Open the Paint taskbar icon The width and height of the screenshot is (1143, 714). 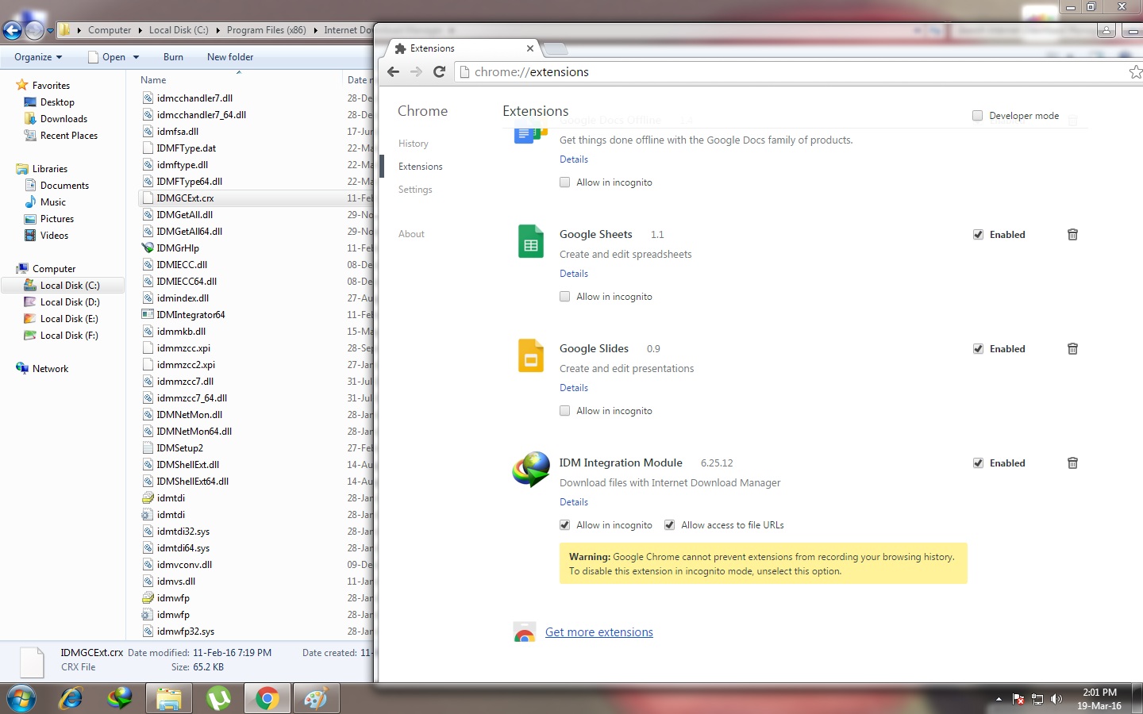point(316,698)
